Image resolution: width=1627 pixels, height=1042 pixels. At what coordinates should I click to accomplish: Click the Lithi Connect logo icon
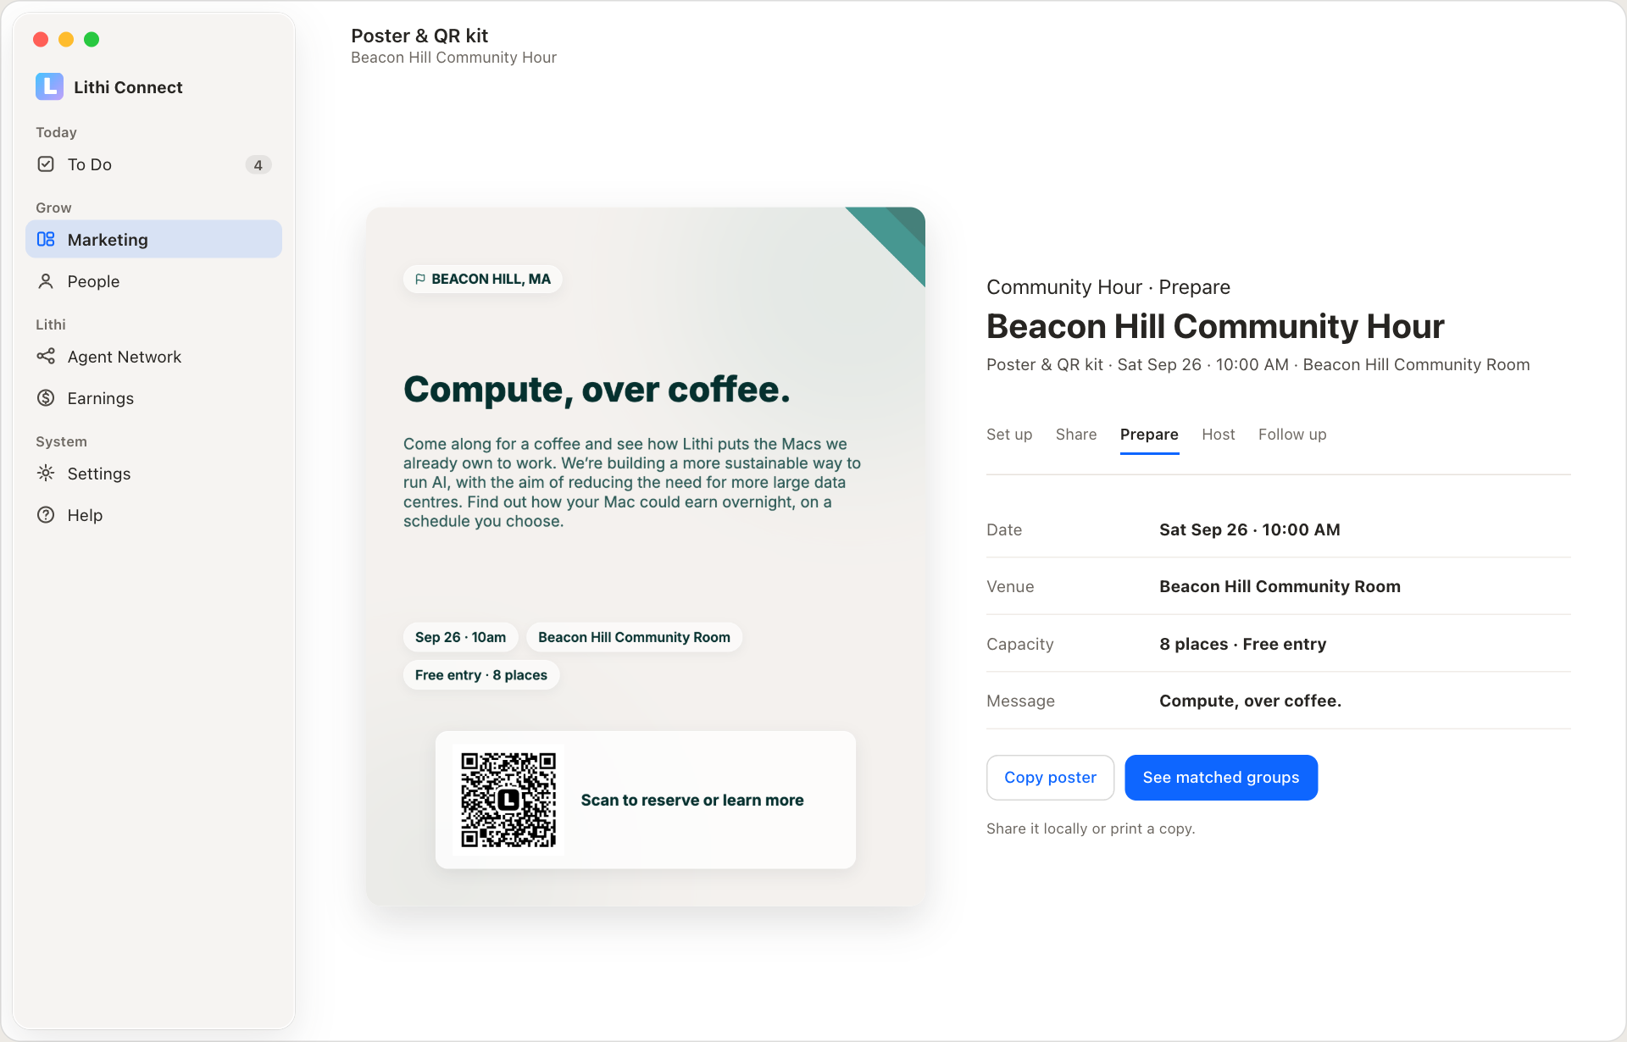49,86
